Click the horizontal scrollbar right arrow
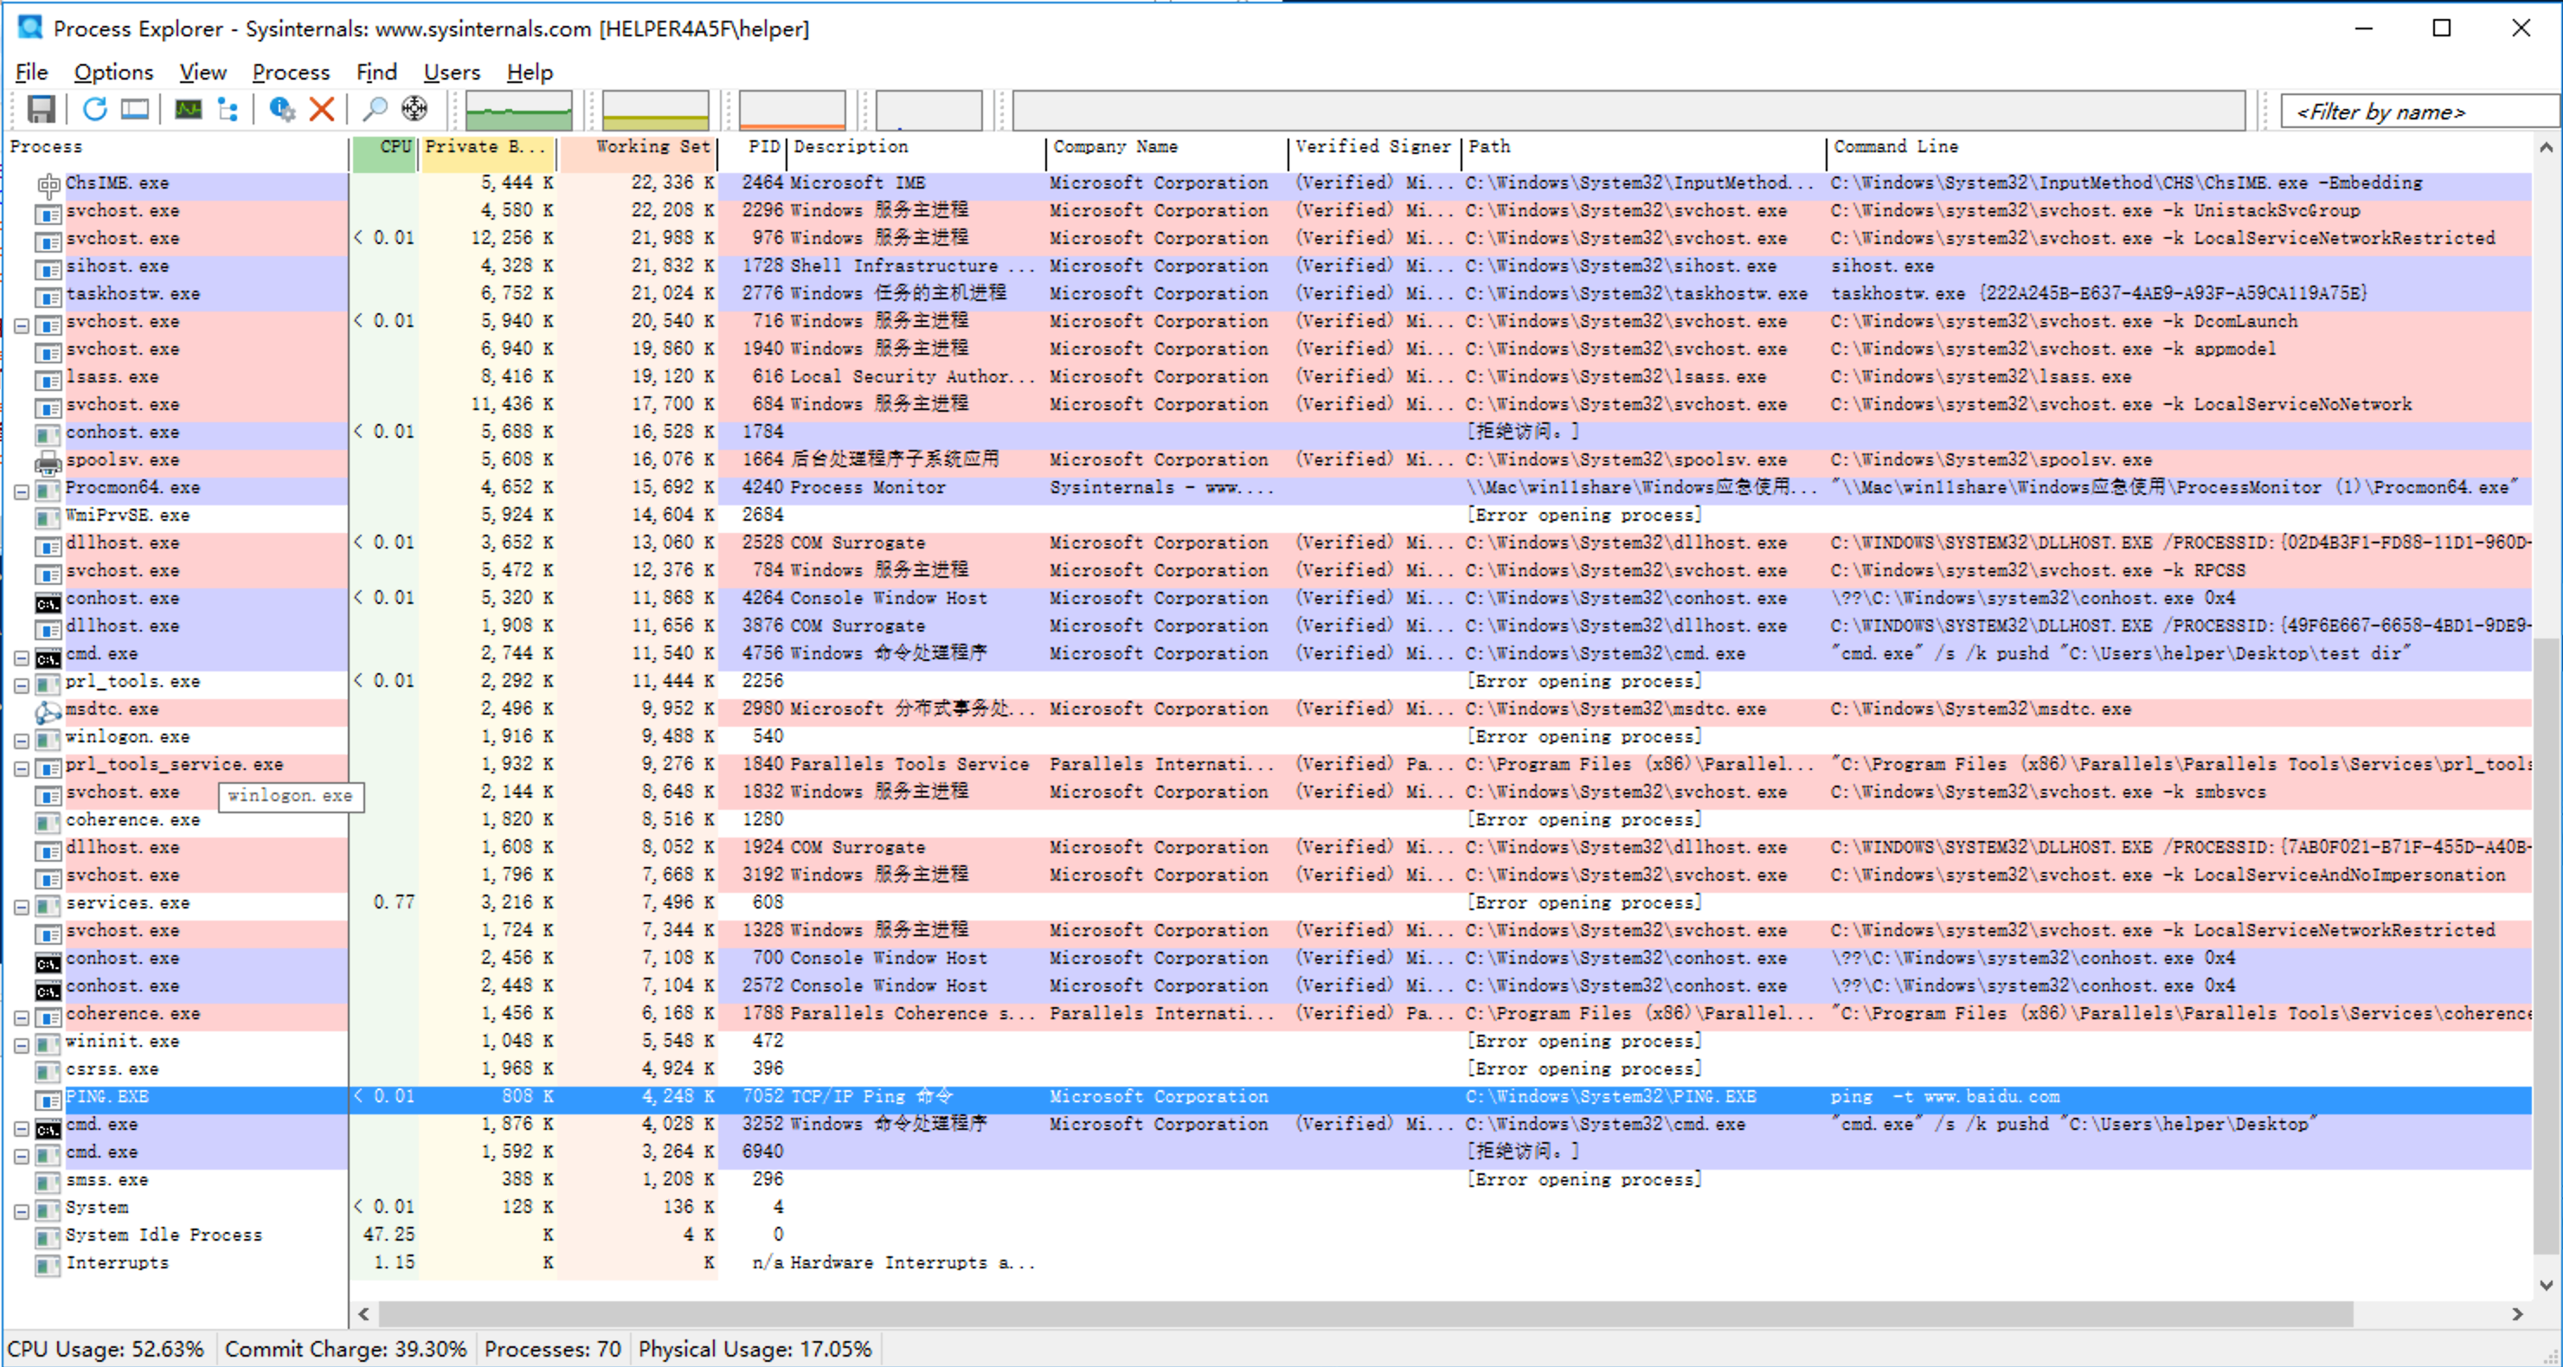This screenshot has height=1367, width=2563. 2516,1314
